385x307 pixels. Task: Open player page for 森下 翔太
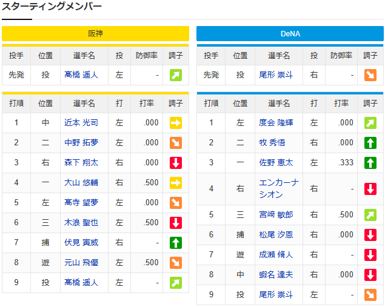(x=81, y=162)
